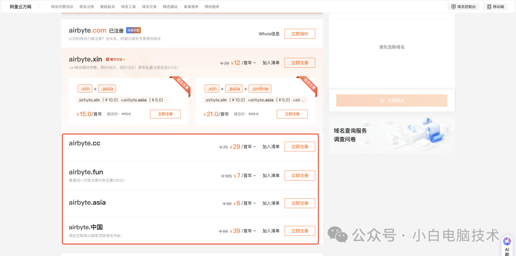The width and height of the screenshot is (516, 256).
Task: Open the 移动端 mobile button
Action: pos(495,7)
